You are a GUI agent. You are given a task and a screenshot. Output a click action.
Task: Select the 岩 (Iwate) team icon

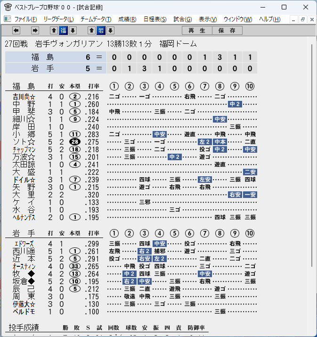click(101, 30)
